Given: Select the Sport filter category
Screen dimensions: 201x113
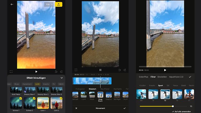Looking at the screenshot, I should (x=161, y=85).
